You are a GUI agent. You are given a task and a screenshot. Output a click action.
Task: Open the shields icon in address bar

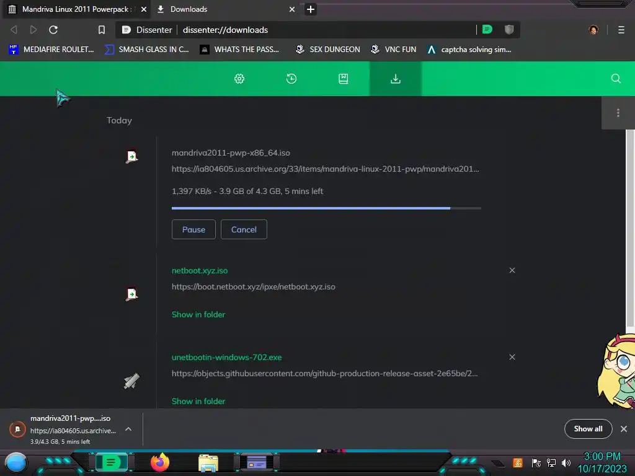pyautogui.click(x=509, y=29)
